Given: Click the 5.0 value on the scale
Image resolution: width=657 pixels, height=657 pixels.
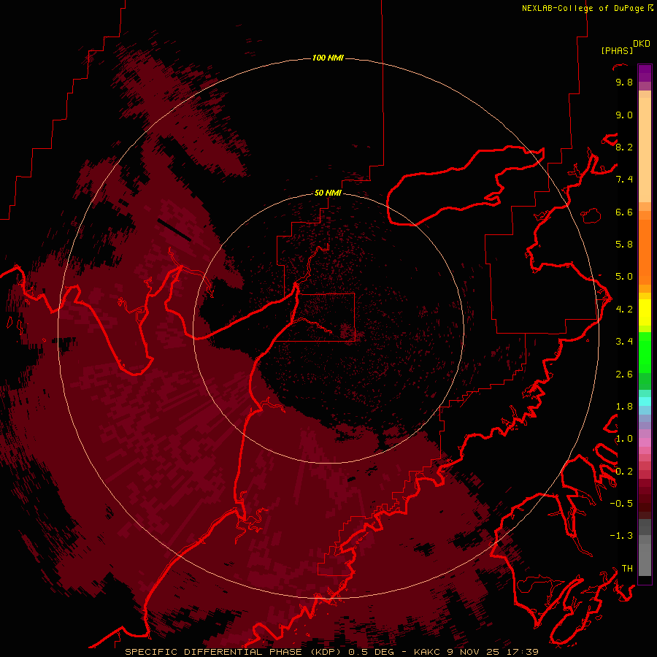Looking at the screenshot, I should pos(624,277).
